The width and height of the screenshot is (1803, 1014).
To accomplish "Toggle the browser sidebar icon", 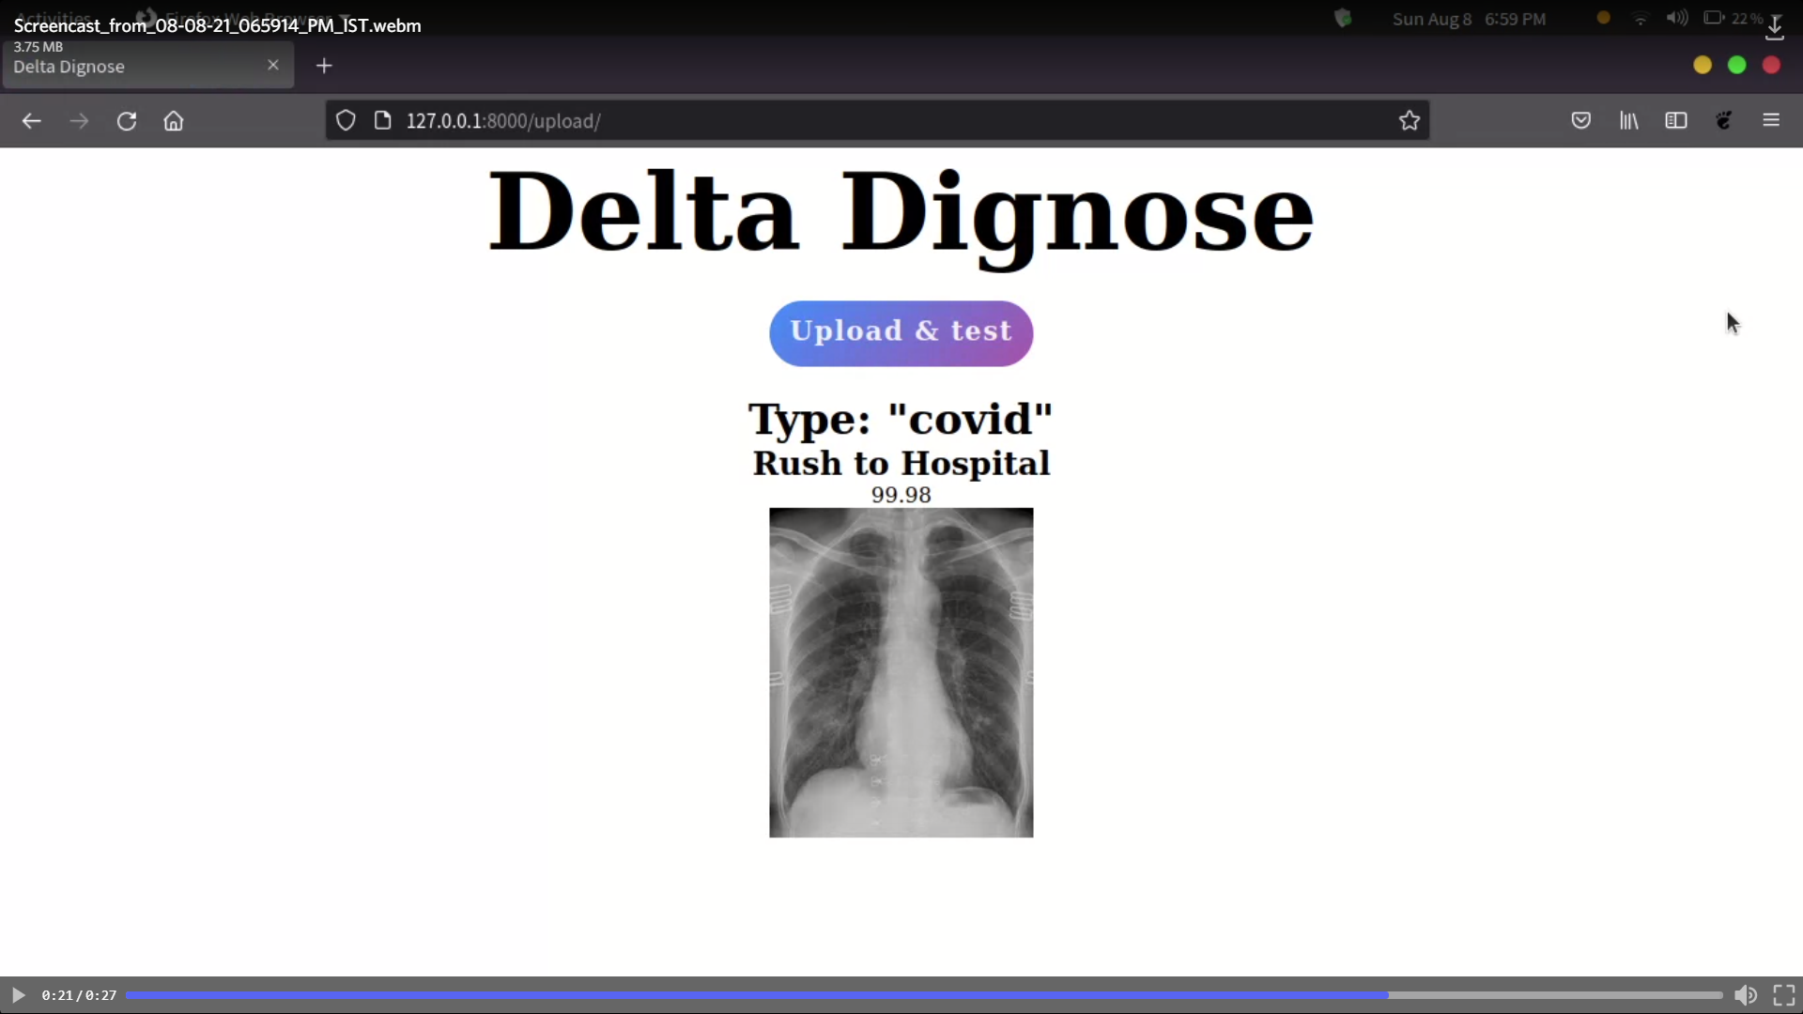I will click(1676, 120).
